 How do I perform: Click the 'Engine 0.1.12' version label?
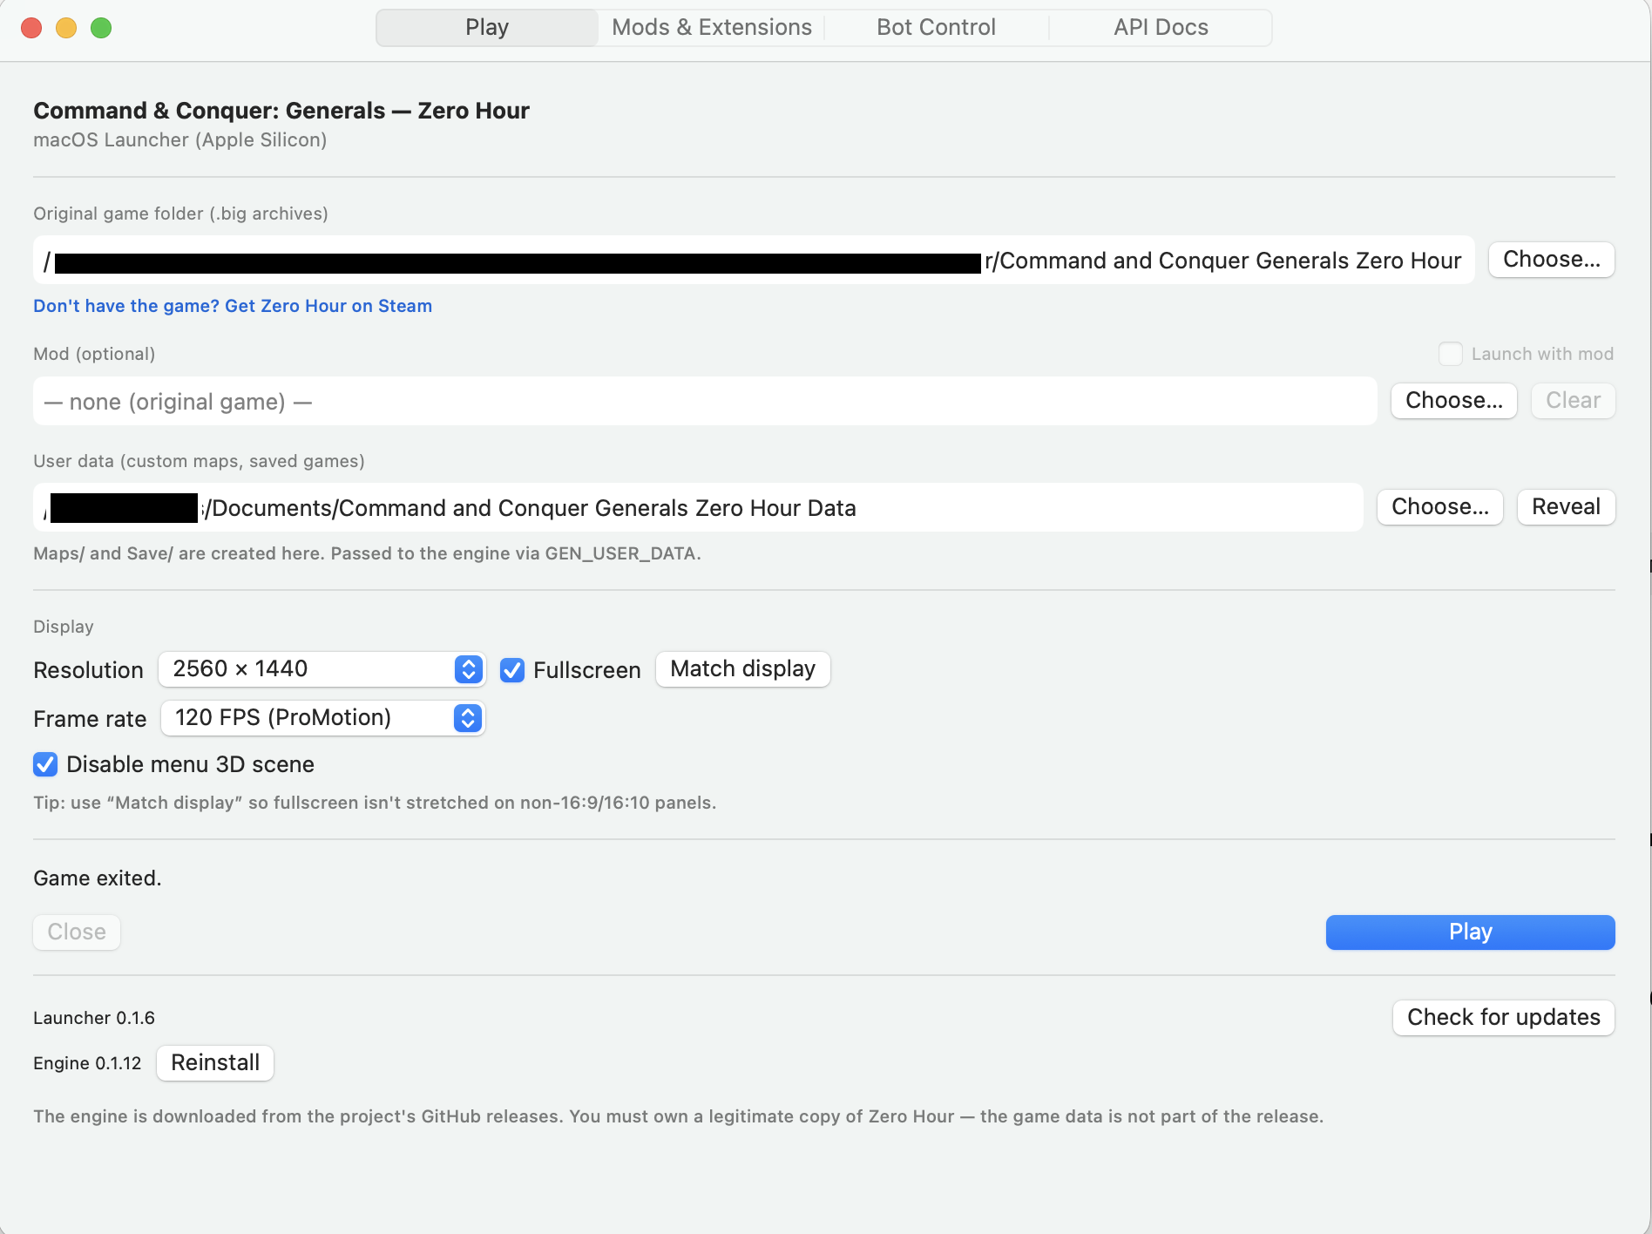[87, 1063]
